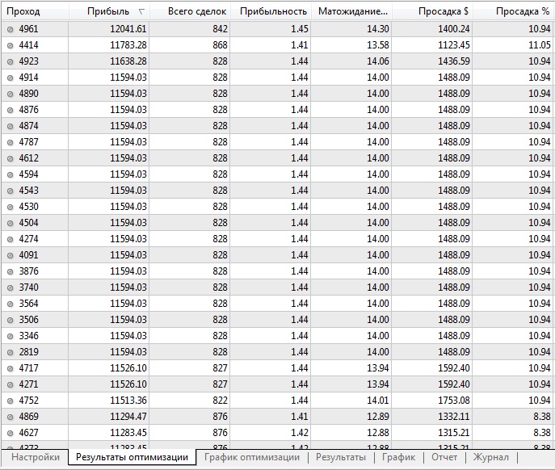The height and width of the screenshot is (470, 555).
Task: Select trades count 842
Action: click(x=220, y=28)
